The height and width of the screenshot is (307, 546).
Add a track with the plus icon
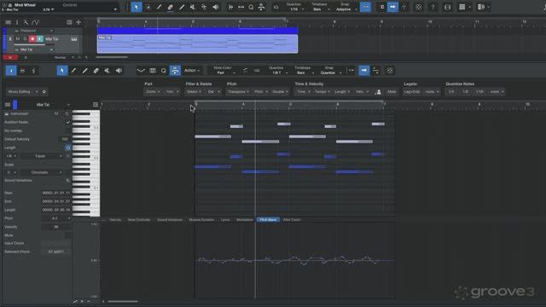pos(78,22)
